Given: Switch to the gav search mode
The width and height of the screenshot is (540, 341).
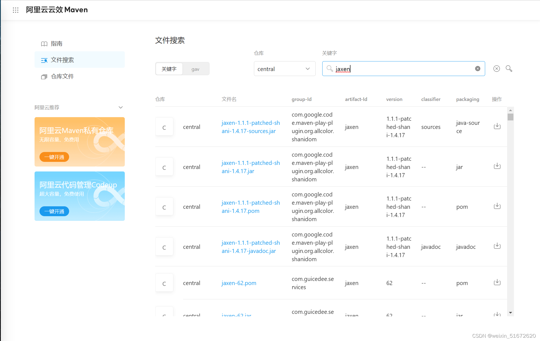Looking at the screenshot, I should (195, 69).
